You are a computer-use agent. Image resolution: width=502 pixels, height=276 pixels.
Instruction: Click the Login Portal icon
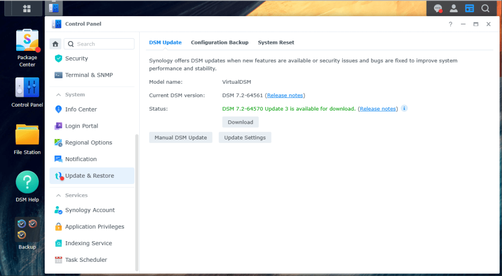[58, 126]
